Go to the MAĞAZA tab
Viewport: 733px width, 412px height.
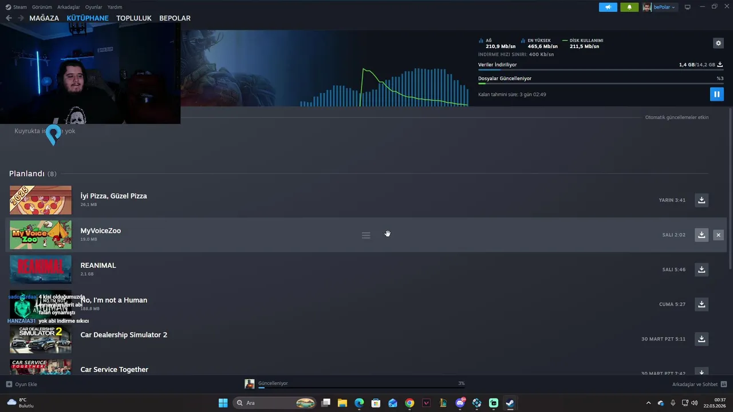[x=44, y=18]
